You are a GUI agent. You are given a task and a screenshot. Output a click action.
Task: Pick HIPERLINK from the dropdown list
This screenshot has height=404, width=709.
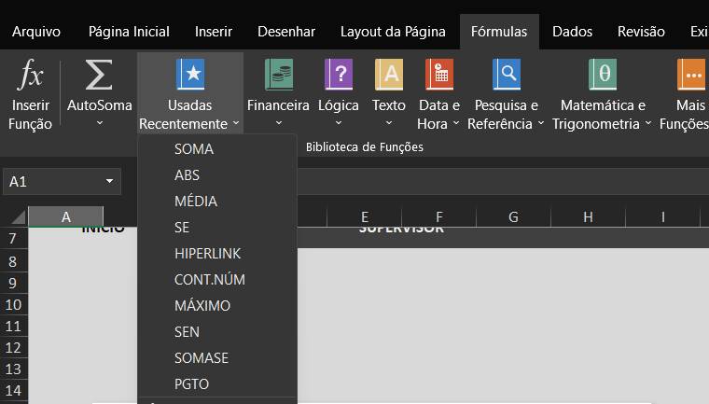tap(217, 254)
